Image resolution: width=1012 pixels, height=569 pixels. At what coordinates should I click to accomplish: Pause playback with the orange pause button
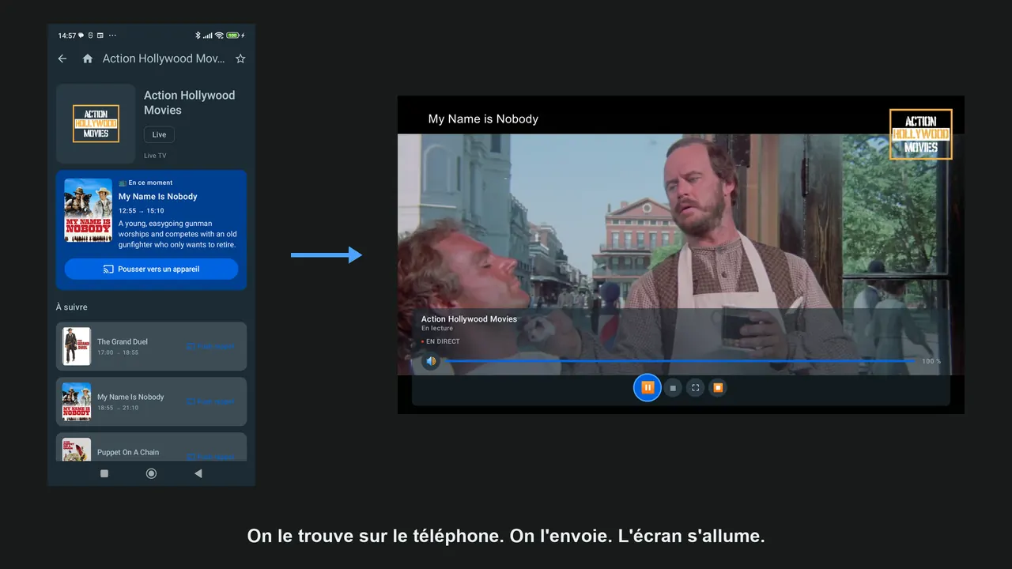pos(647,387)
